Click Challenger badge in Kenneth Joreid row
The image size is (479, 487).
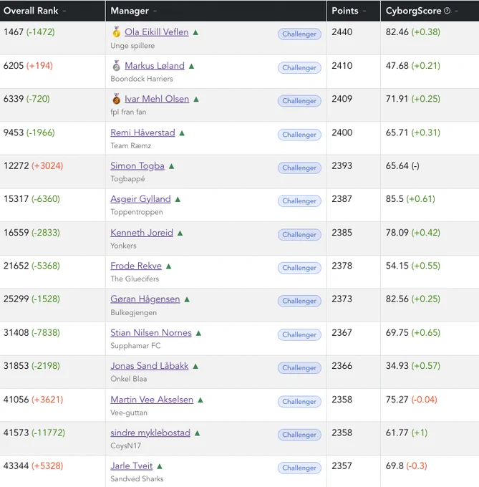[299, 235]
